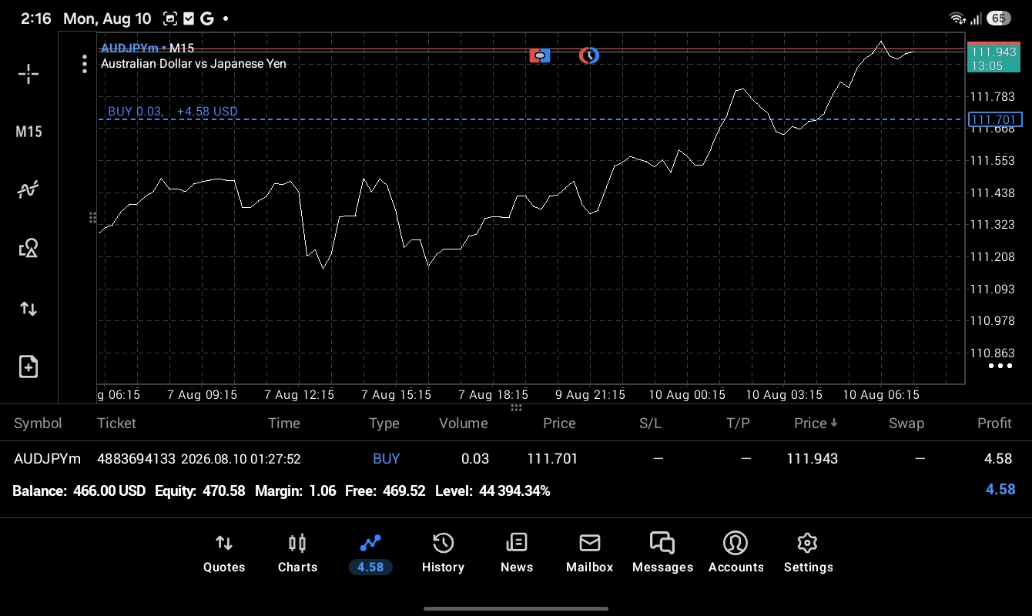Open the History tab
This screenshot has width=1032, height=616.
click(x=443, y=554)
